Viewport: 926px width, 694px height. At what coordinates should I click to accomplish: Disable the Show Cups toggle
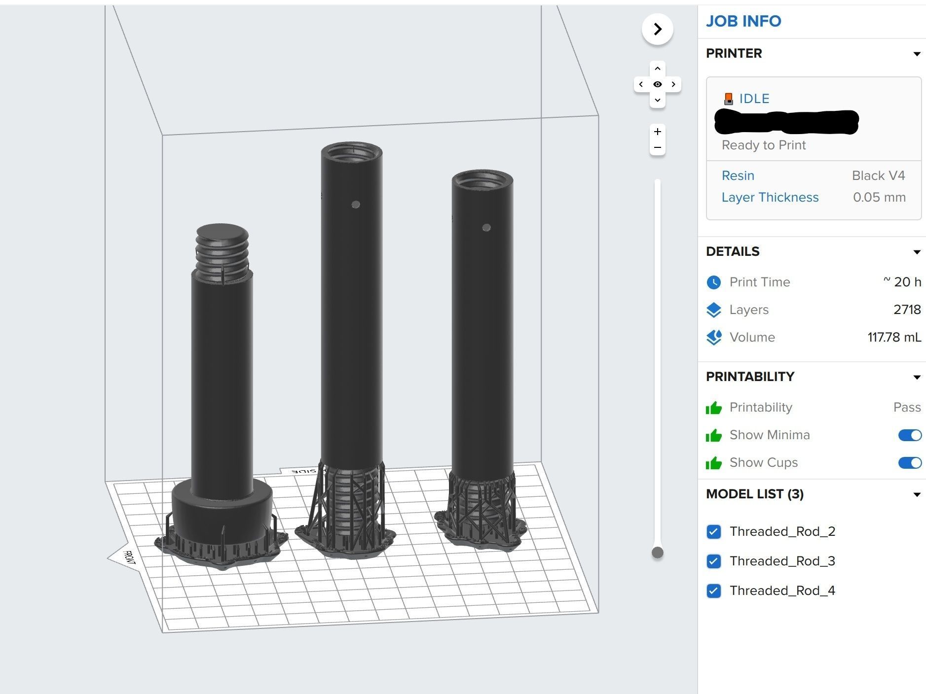(910, 463)
